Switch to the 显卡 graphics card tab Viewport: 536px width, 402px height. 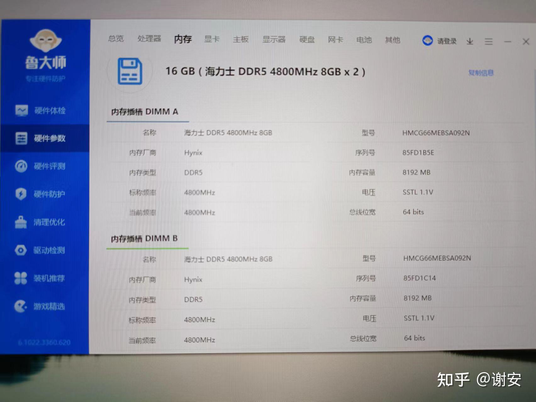(x=212, y=39)
